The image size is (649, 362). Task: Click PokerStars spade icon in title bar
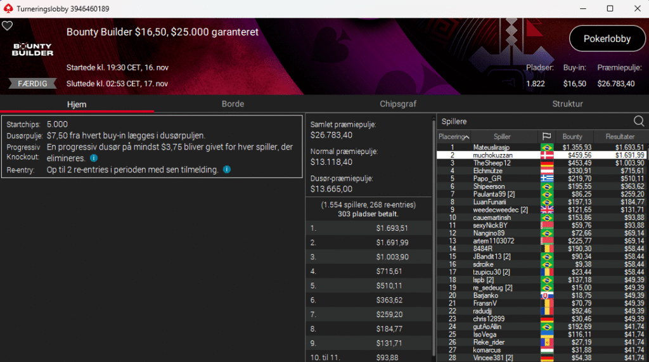click(8, 9)
